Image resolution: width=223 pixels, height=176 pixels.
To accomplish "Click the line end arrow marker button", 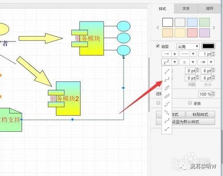I will [203, 62].
